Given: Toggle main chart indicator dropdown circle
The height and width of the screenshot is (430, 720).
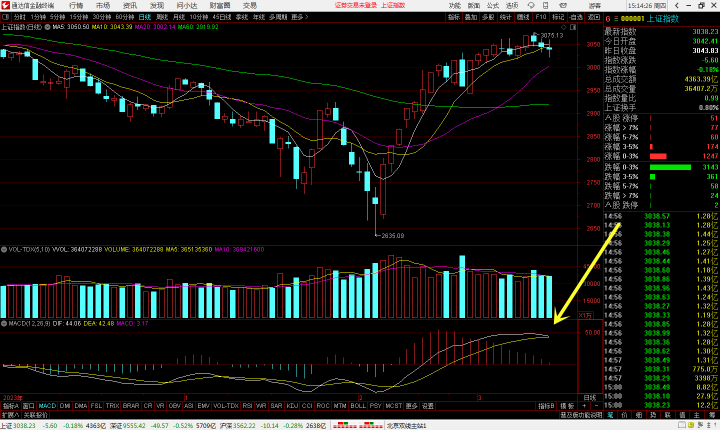Looking at the screenshot, I should point(47,27).
